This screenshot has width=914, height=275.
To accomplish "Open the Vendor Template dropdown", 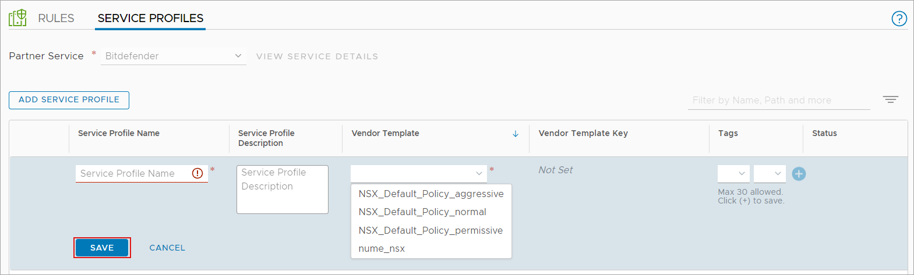I will click(x=418, y=173).
